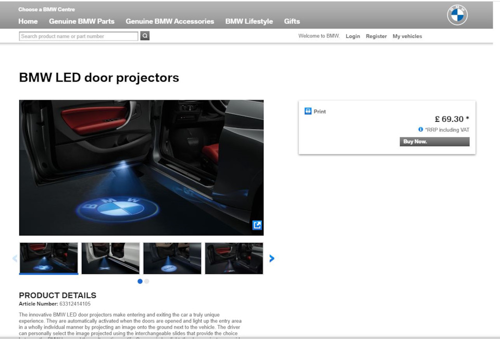Open Genuine BMW Accessories menu
The width and height of the screenshot is (500, 339).
coord(170,21)
